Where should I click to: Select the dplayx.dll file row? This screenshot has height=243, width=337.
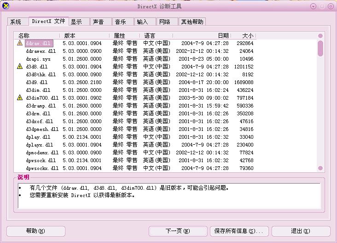tap(135, 145)
